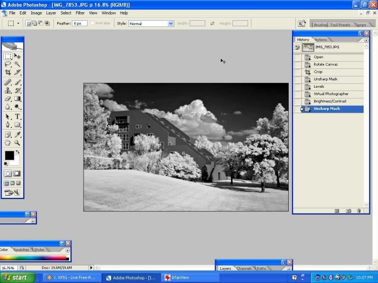Screen dimensions: 378x283
Task: Switch to Full Screen with Menu Bar
Action: click(12, 183)
